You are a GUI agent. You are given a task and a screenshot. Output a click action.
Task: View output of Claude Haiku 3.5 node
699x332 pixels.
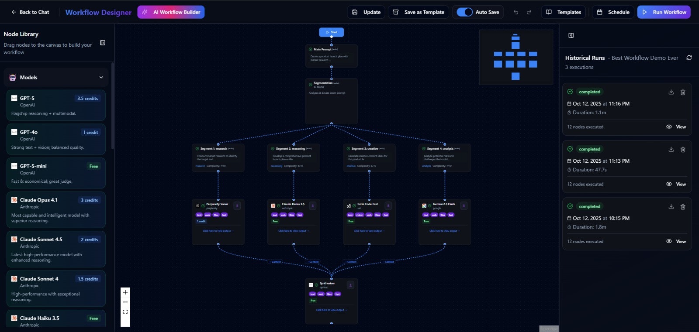294,231
